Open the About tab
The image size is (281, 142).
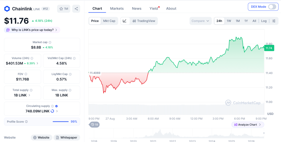tap(171, 8)
